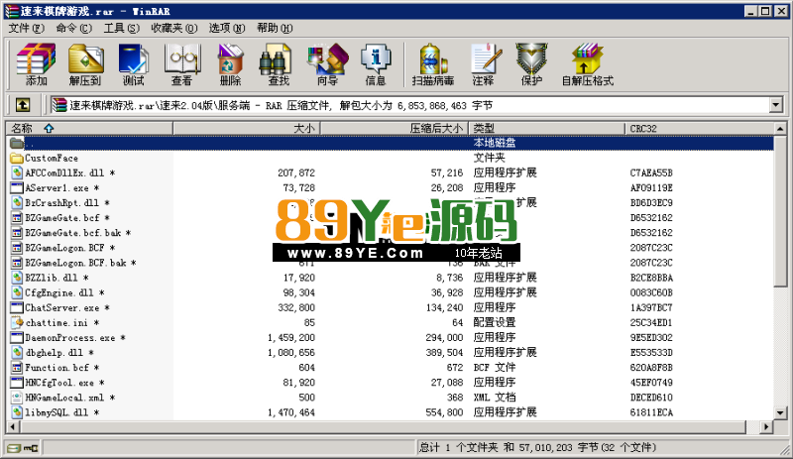
Task: Click the Scan Virus (扫描病毒) icon
Action: tap(433, 64)
